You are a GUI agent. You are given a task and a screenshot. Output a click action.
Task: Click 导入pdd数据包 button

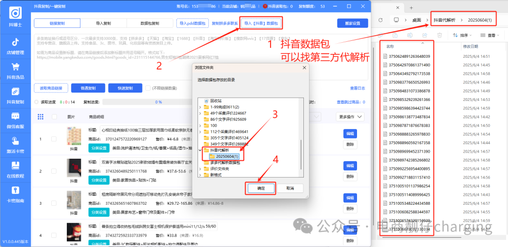click(192, 23)
